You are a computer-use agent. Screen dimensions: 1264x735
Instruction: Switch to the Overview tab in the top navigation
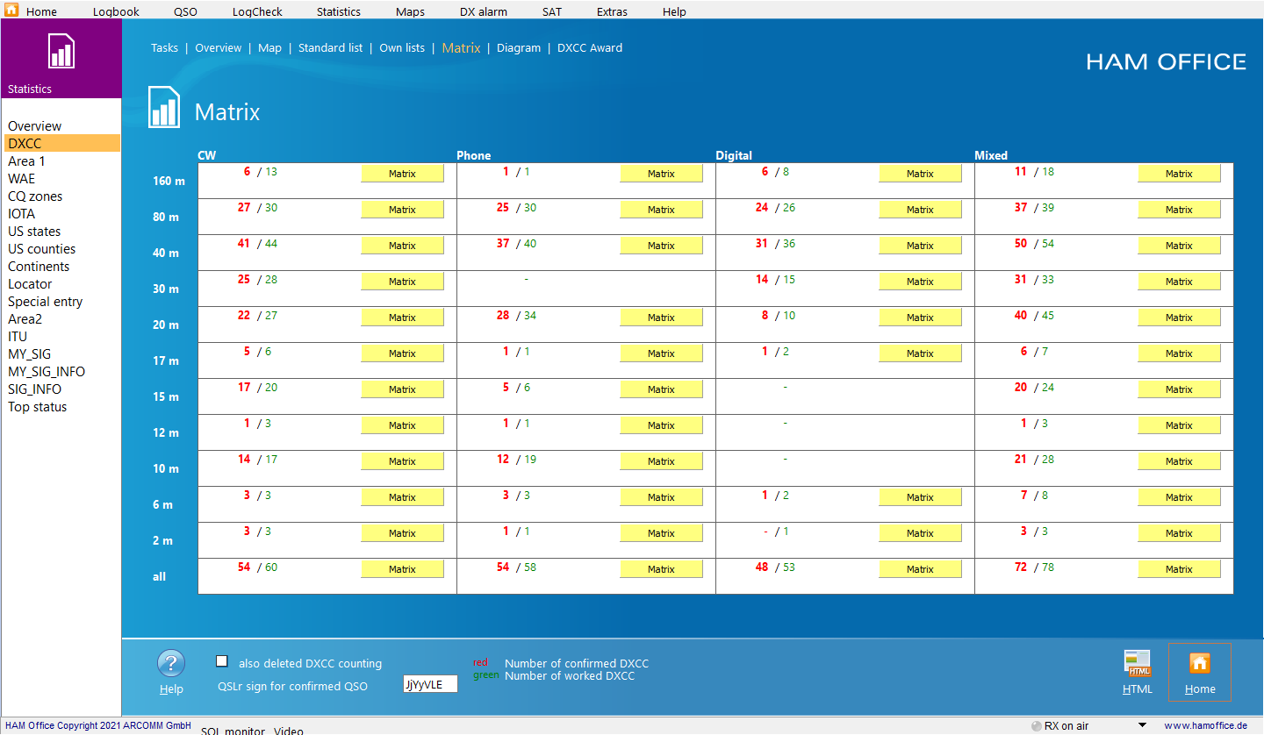coord(218,48)
